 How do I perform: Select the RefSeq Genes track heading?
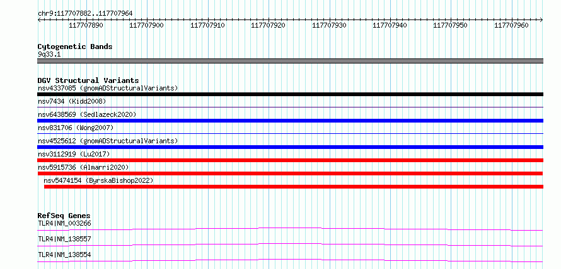click(64, 216)
